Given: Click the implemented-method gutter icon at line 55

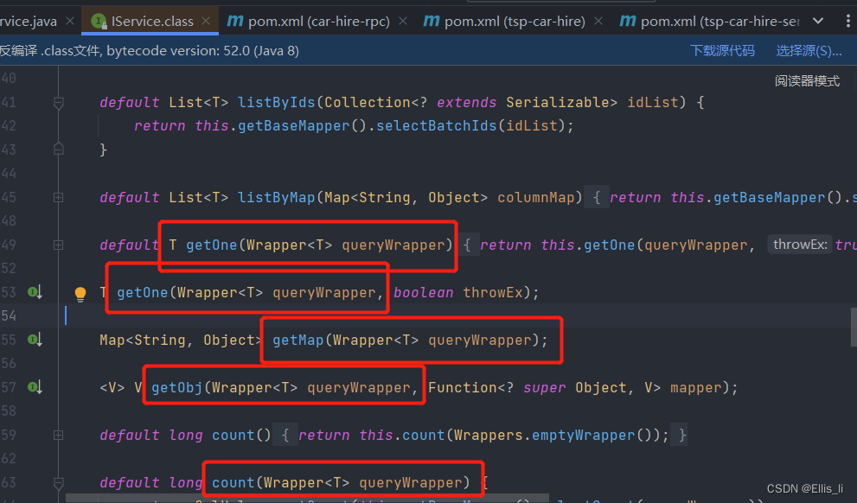Looking at the screenshot, I should click(x=35, y=340).
